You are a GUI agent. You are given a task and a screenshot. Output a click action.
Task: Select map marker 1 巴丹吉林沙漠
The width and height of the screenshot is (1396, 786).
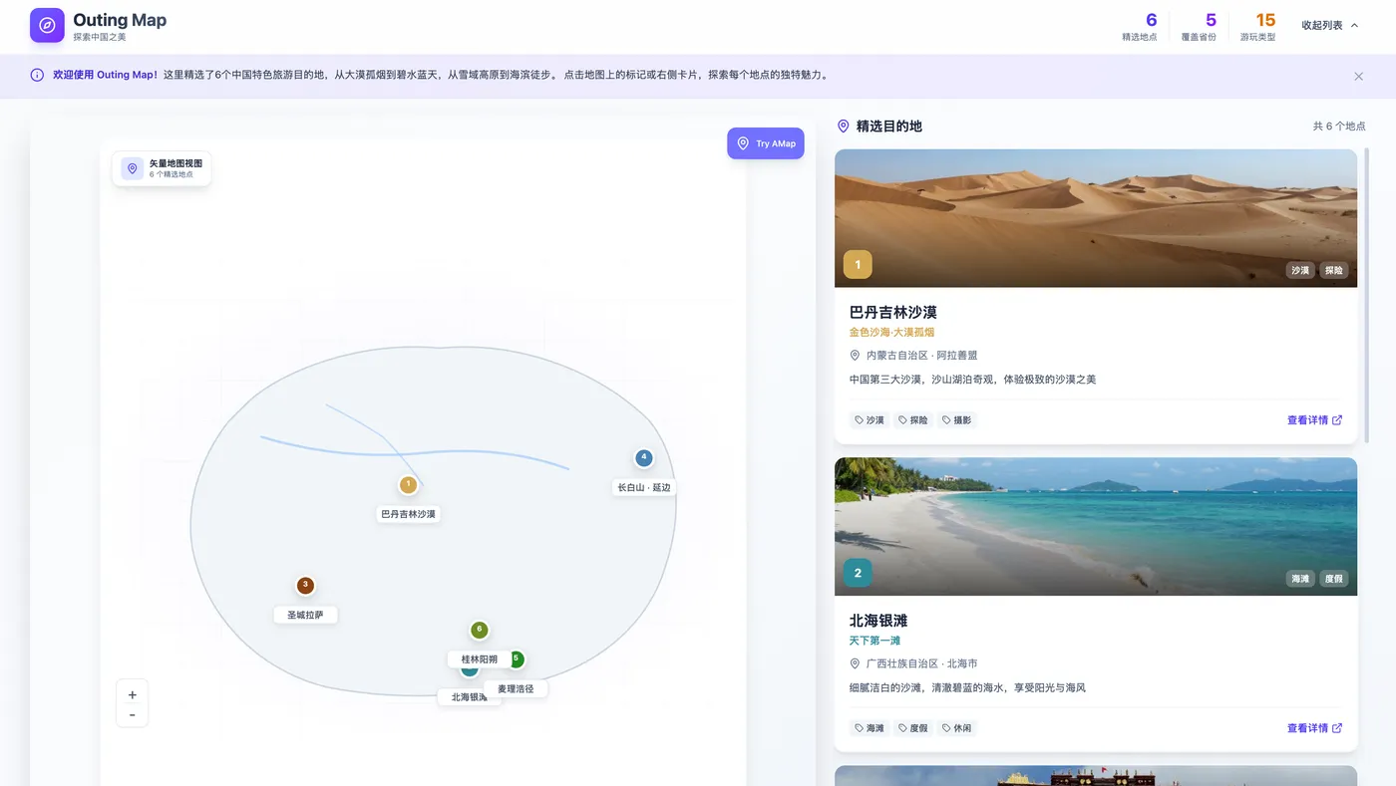click(408, 485)
